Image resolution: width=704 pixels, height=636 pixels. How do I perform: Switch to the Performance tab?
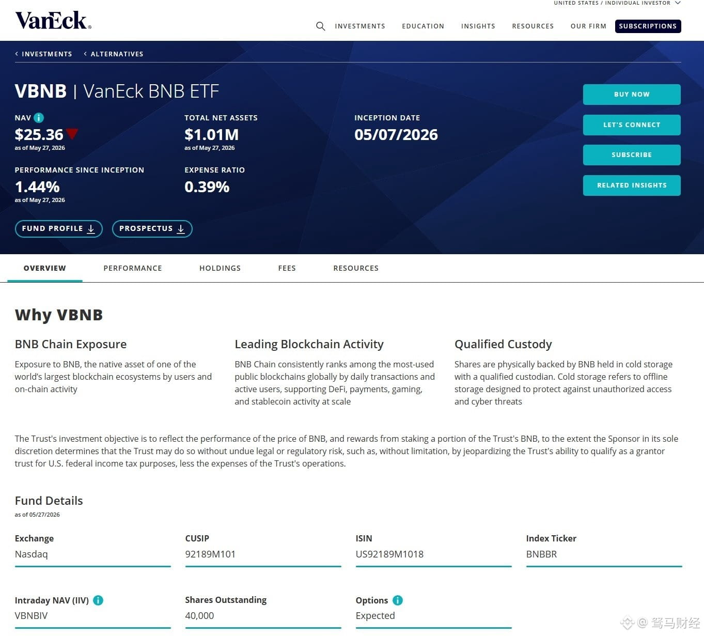(x=133, y=268)
